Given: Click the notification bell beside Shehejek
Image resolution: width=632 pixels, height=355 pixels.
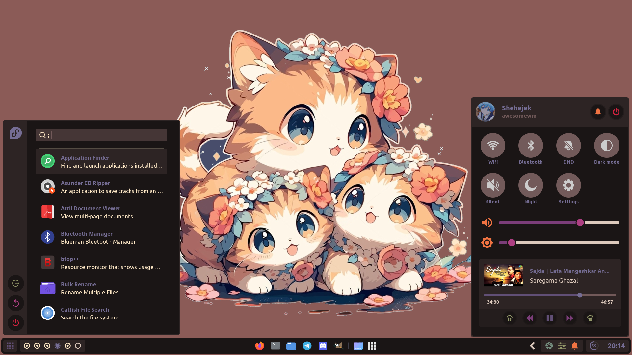Looking at the screenshot, I should 598,112.
